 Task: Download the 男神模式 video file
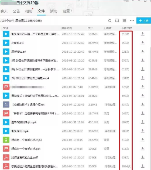(143, 96)
